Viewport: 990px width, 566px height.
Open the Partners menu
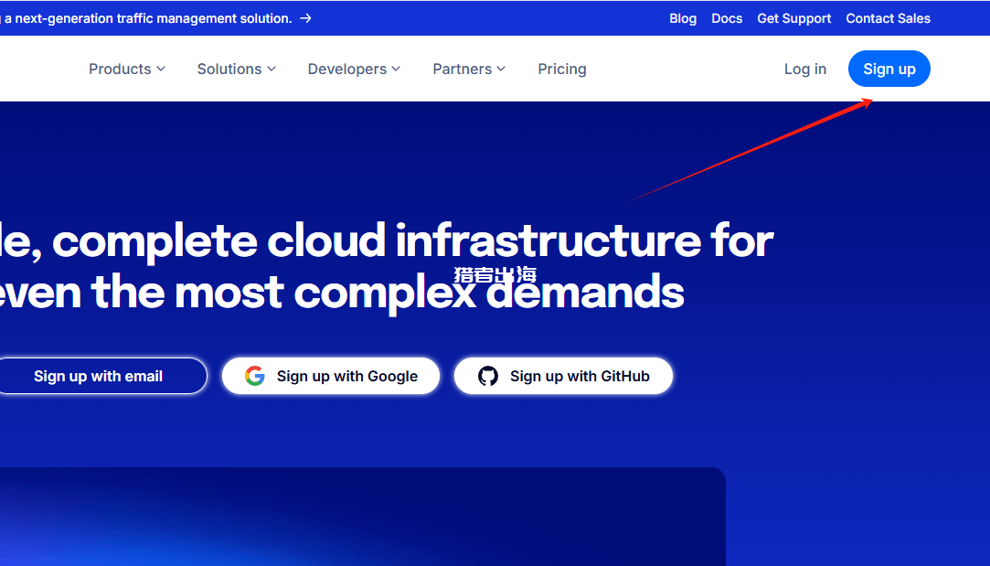[x=469, y=69]
